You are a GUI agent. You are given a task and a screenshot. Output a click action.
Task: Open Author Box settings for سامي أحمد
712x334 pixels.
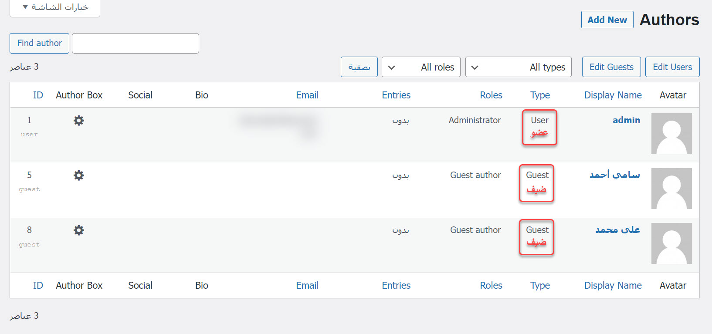click(78, 175)
